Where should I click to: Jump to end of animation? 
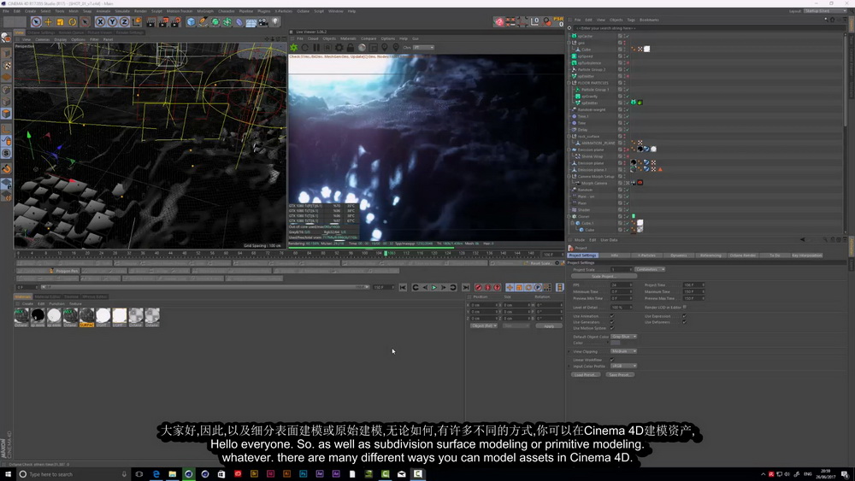pos(466,287)
